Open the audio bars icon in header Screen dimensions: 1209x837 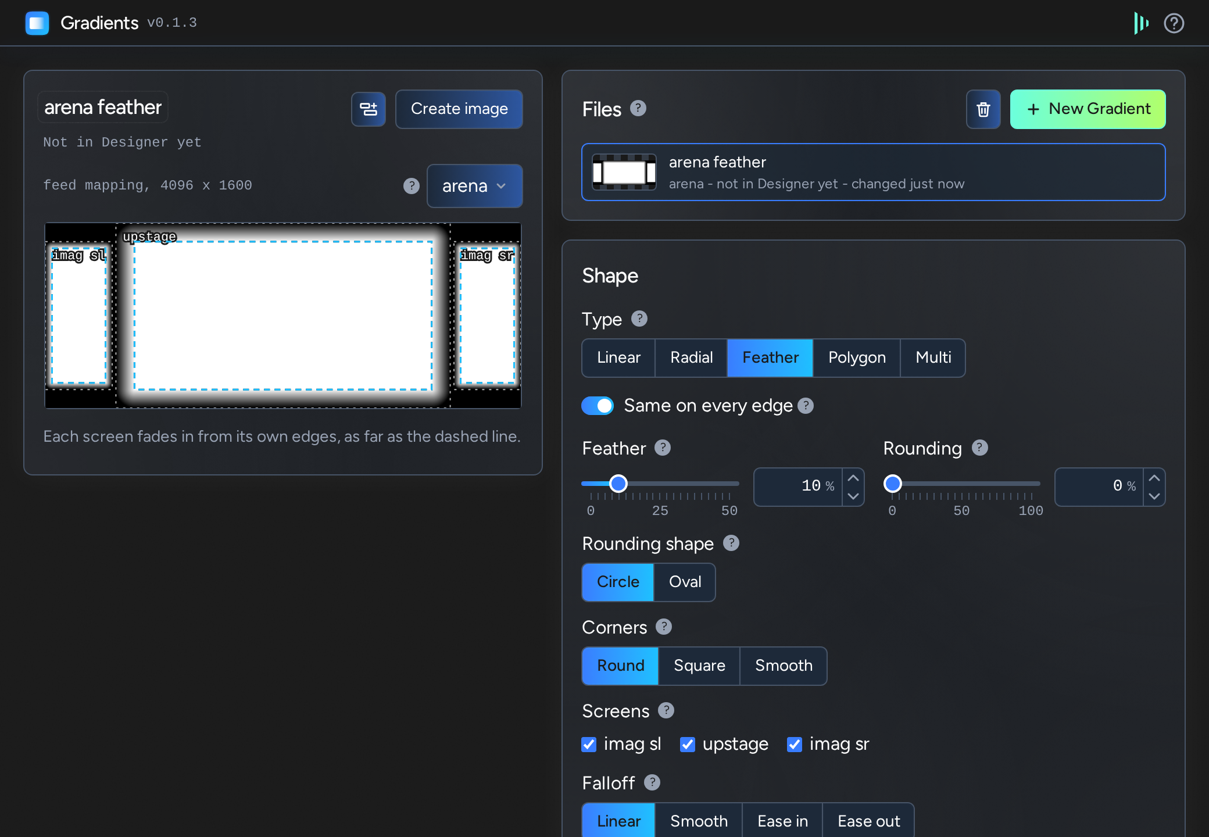(x=1141, y=23)
